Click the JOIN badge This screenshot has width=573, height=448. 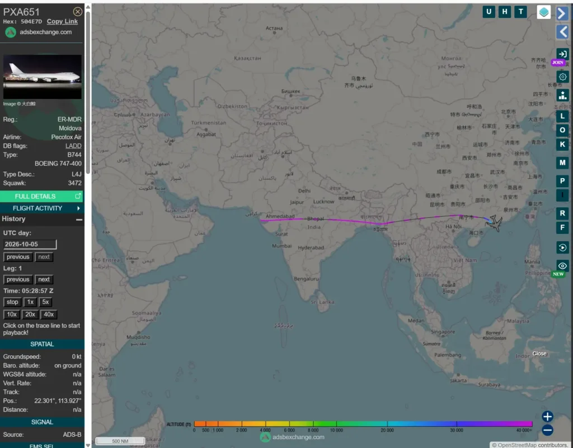pos(558,63)
